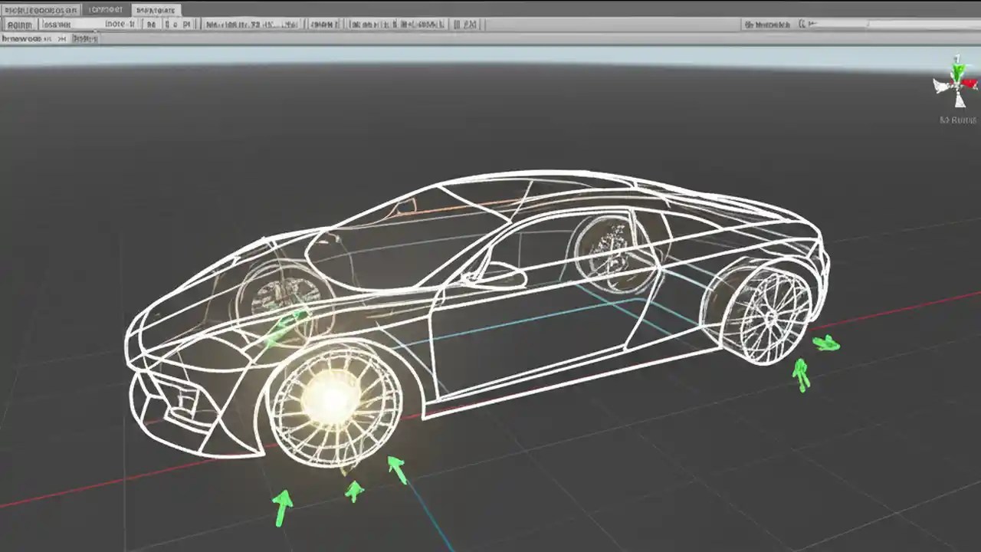The width and height of the screenshot is (981, 552).
Task: Switch to the Scene view tab
Action: click(x=23, y=38)
